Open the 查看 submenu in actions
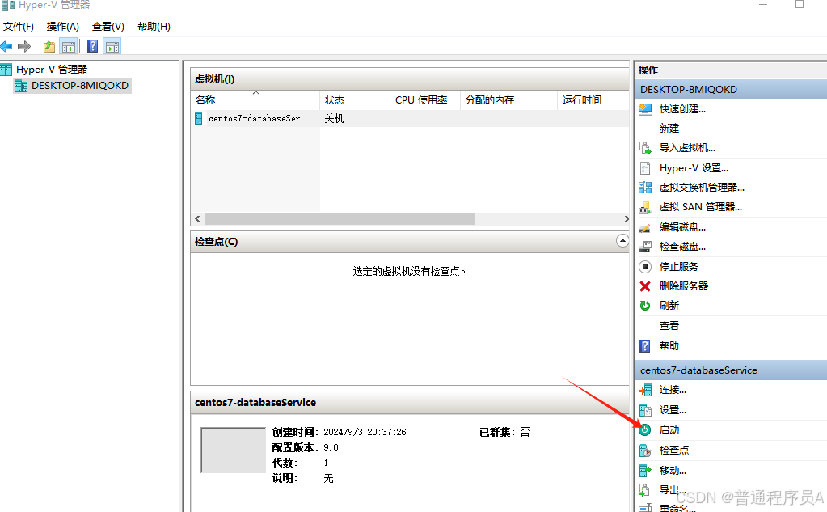Image resolution: width=827 pixels, height=512 pixels. (x=669, y=326)
